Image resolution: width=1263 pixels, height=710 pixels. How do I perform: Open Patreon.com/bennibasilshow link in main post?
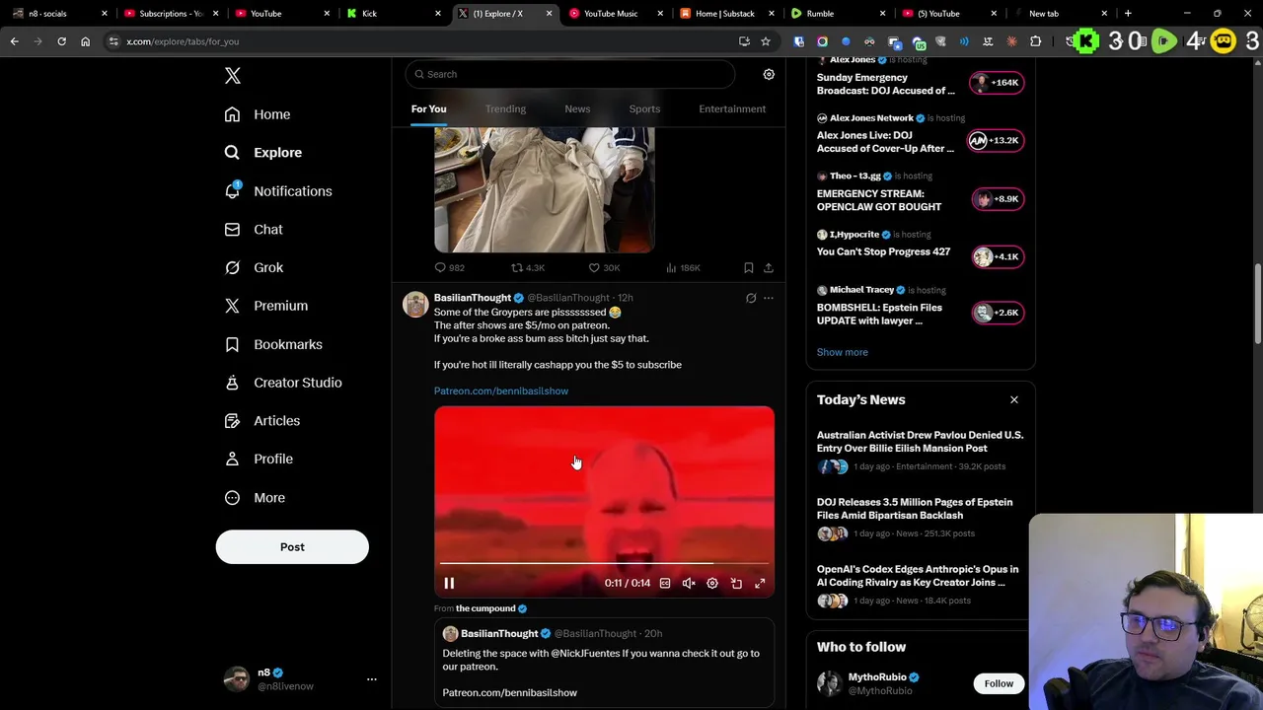(501, 390)
